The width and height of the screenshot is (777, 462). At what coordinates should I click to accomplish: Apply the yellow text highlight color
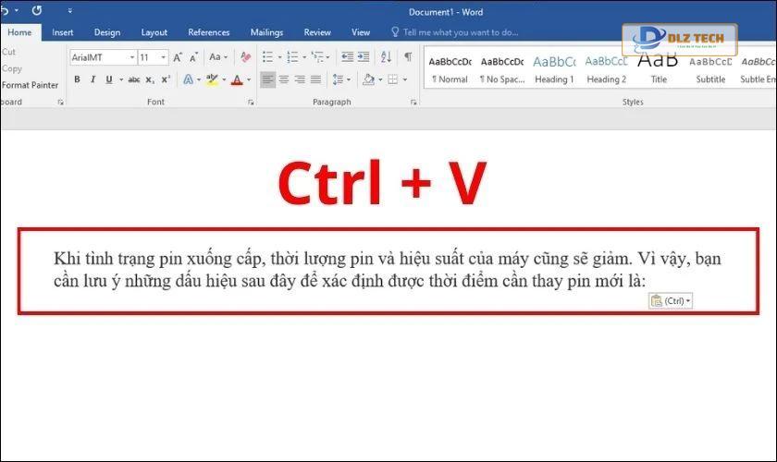212,79
